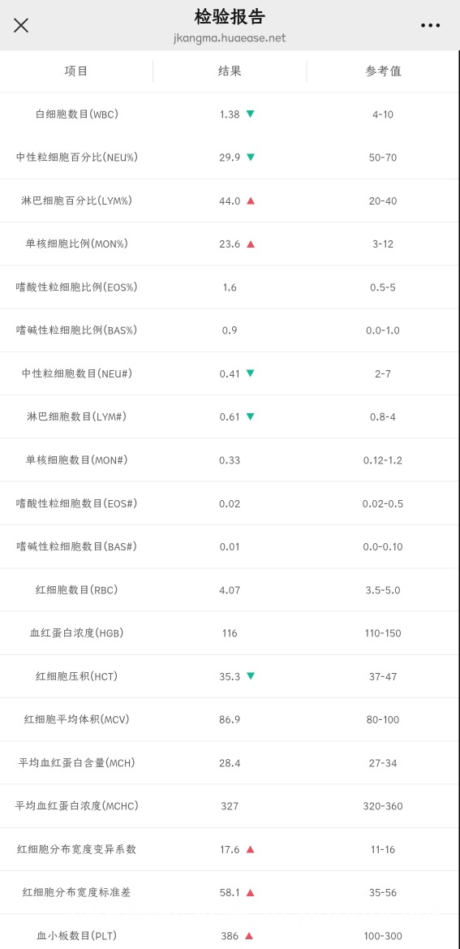460x949 pixels.
Task: Select the 血红蛋白浓度(HGB) row label
Action: pyautogui.click(x=77, y=633)
